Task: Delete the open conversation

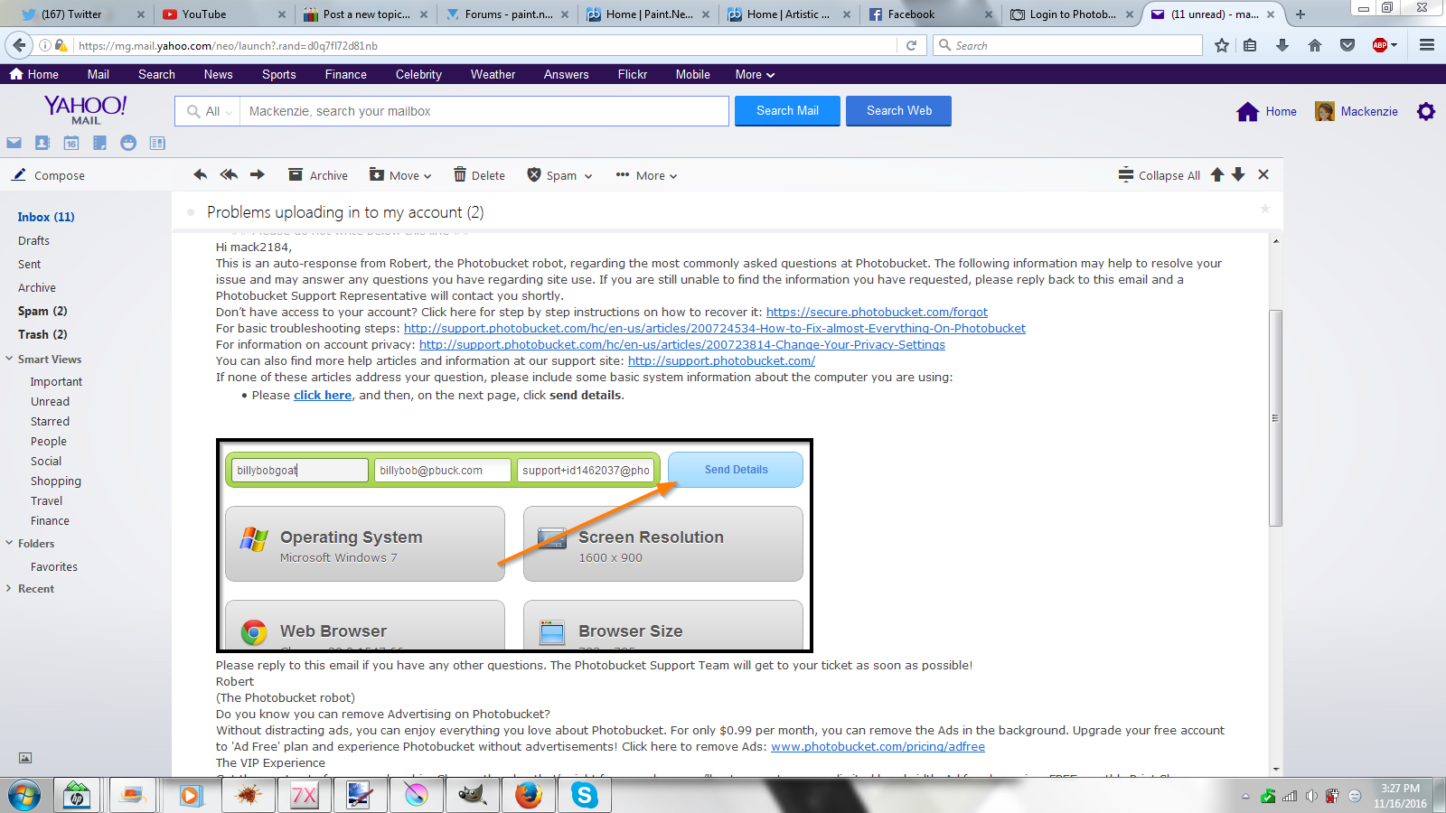Action: tap(480, 175)
